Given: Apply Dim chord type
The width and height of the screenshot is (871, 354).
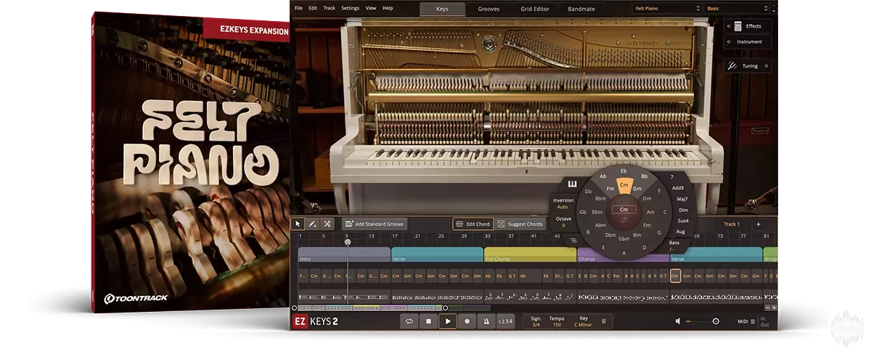Looking at the screenshot, I should [683, 209].
